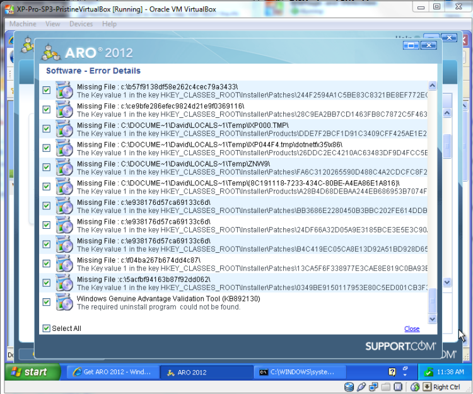
Task: Open the VirtualBox View menu
Action: pyautogui.click(x=53, y=24)
